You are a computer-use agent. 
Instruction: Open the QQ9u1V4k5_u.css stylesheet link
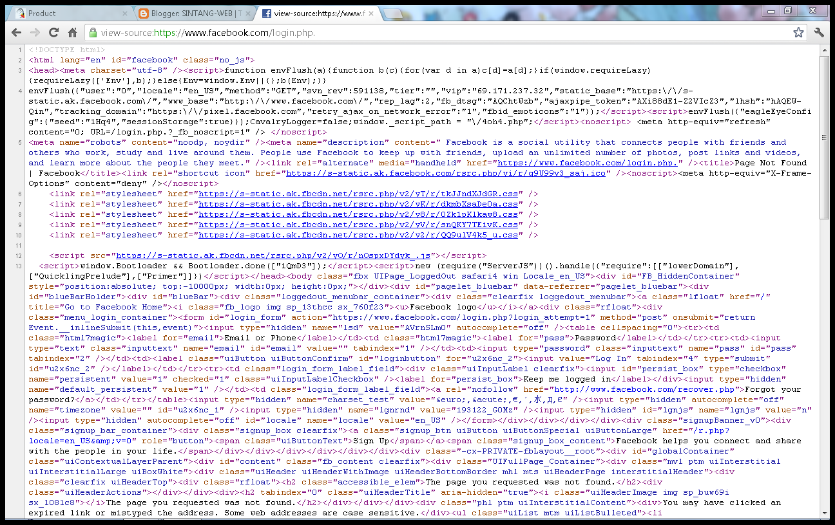pyautogui.click(x=358, y=235)
